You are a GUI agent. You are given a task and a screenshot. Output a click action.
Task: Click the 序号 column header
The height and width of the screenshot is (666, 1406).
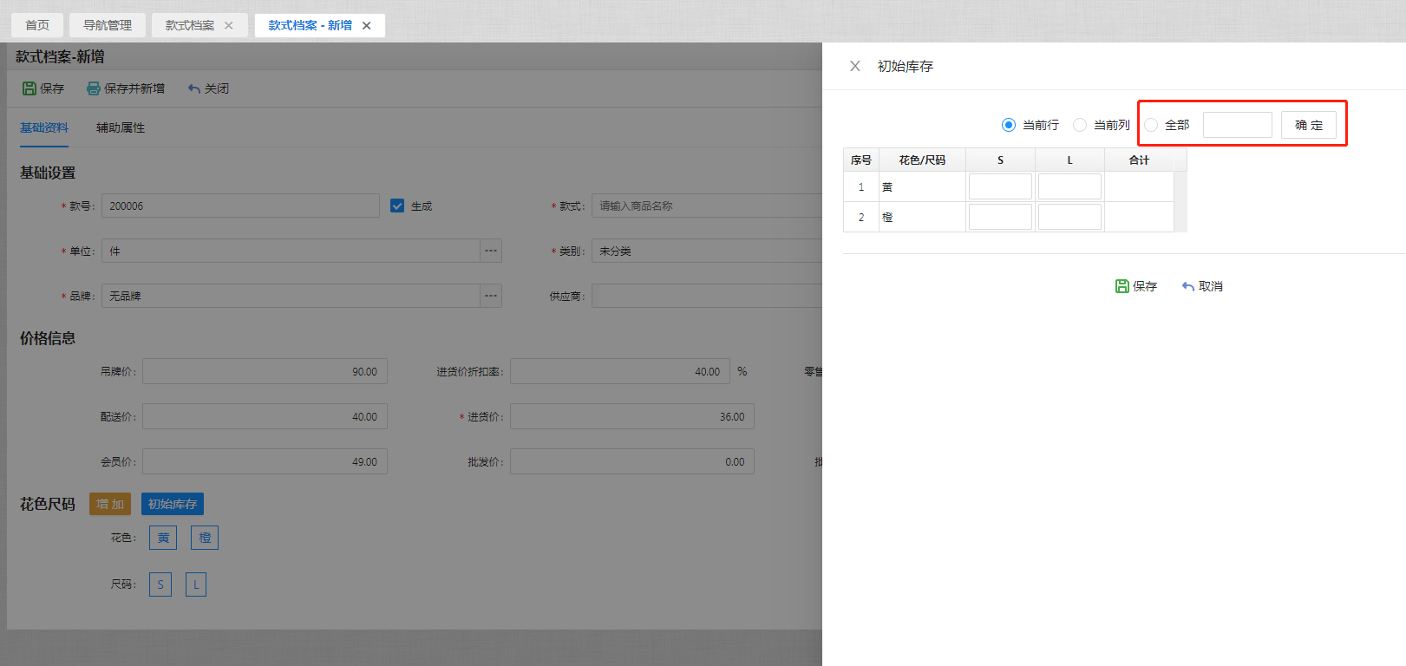[861, 160]
